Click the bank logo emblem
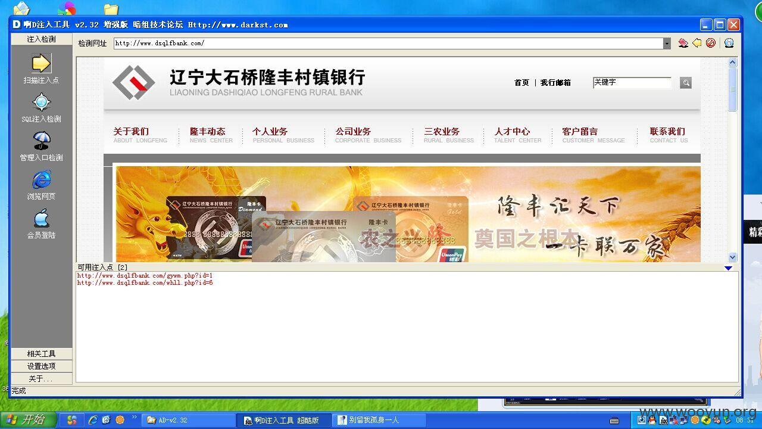The image size is (762, 429). tap(133, 83)
